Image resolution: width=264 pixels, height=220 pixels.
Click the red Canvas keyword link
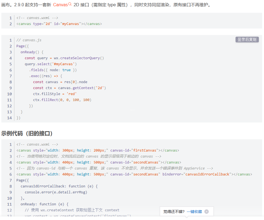(x=60, y=5)
